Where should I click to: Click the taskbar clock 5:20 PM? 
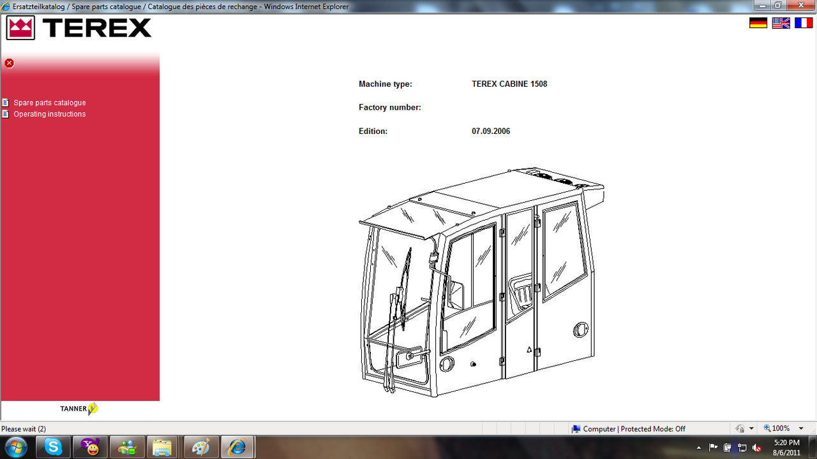point(786,448)
